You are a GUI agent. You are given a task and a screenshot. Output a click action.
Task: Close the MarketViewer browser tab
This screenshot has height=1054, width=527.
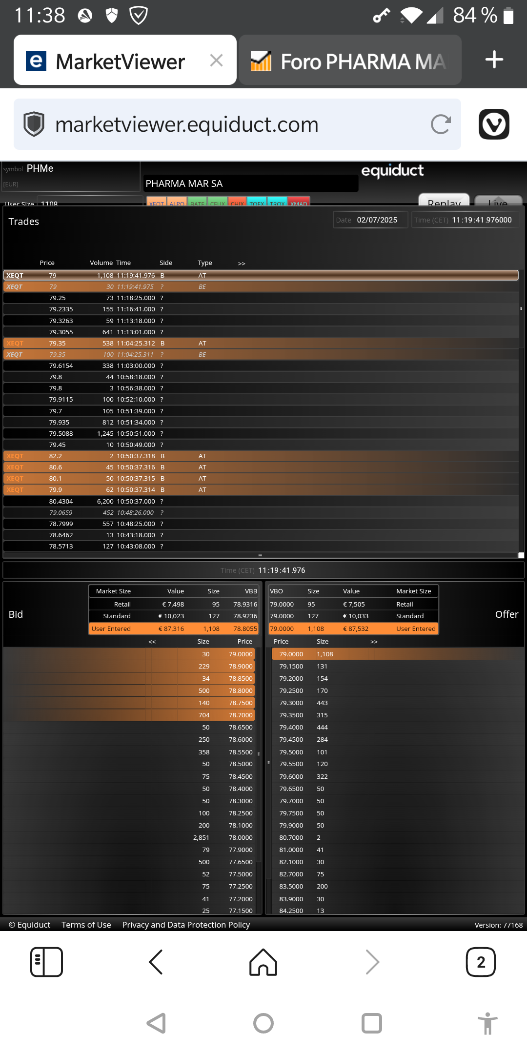(x=216, y=61)
